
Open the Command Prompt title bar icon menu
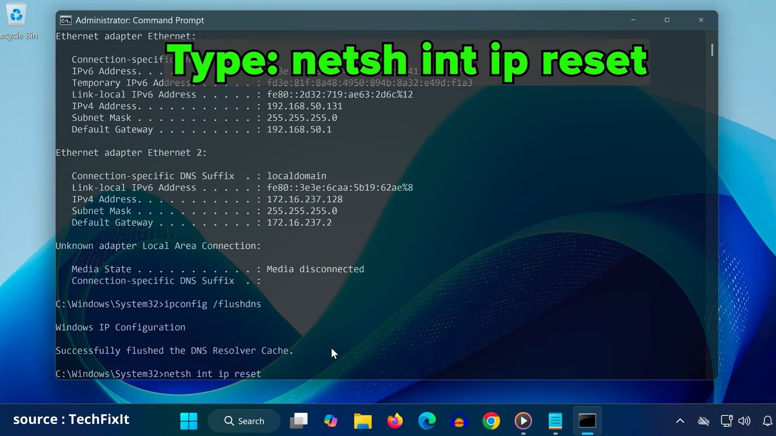pyautogui.click(x=65, y=20)
